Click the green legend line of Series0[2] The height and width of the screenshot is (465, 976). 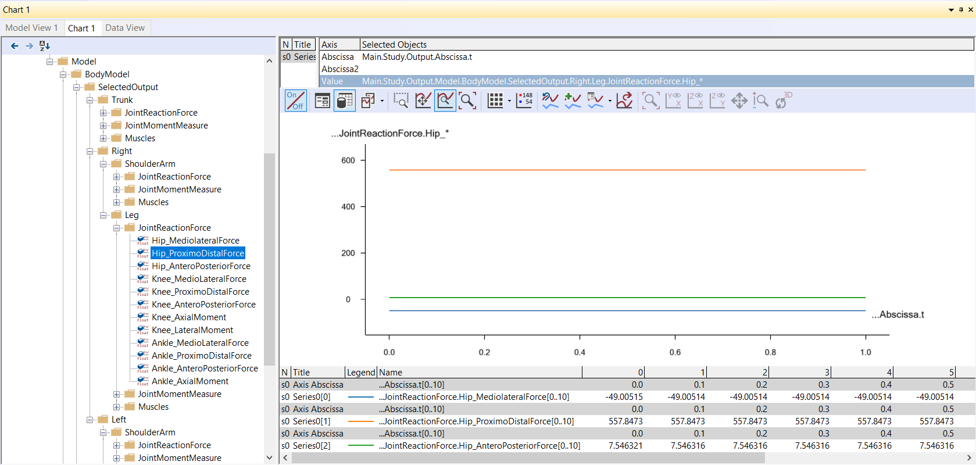361,446
